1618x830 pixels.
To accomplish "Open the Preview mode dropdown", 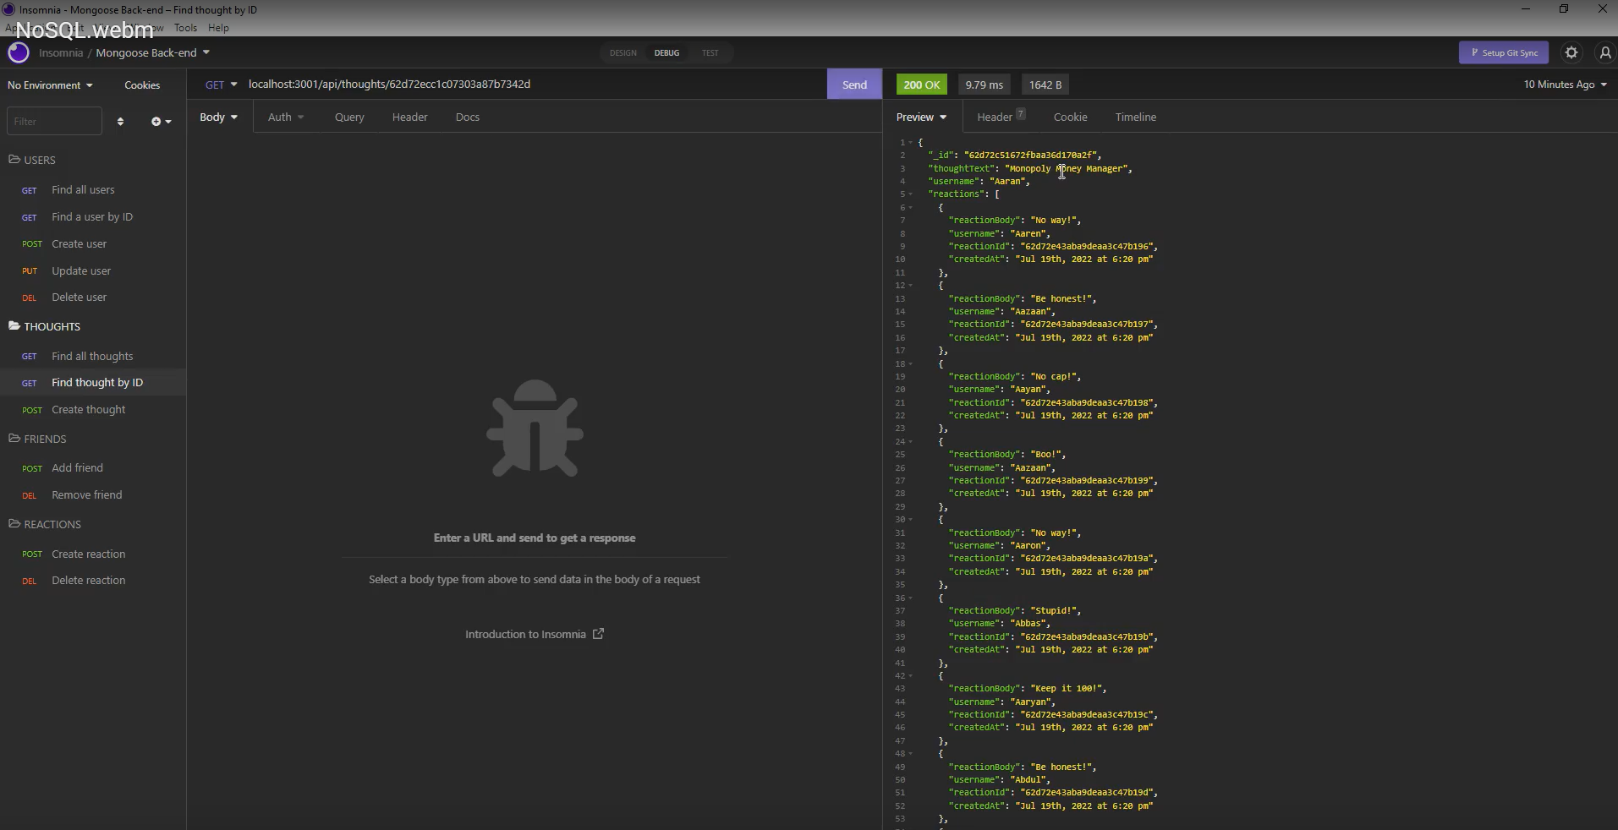I will click(x=921, y=117).
